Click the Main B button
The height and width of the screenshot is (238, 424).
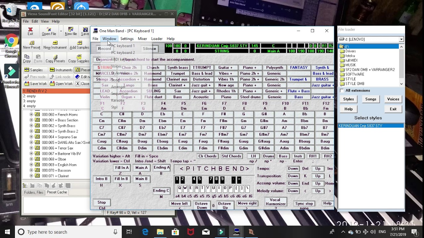pyautogui.click(x=141, y=179)
